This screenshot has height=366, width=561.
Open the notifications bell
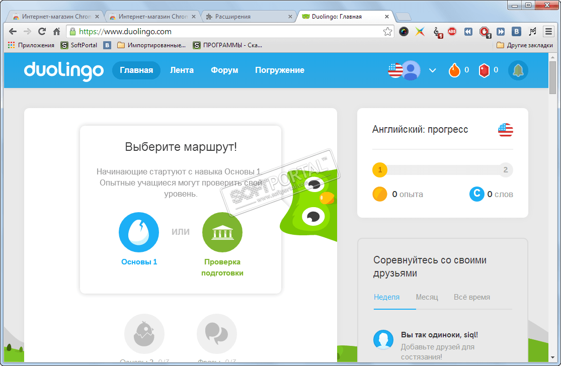[x=518, y=70]
